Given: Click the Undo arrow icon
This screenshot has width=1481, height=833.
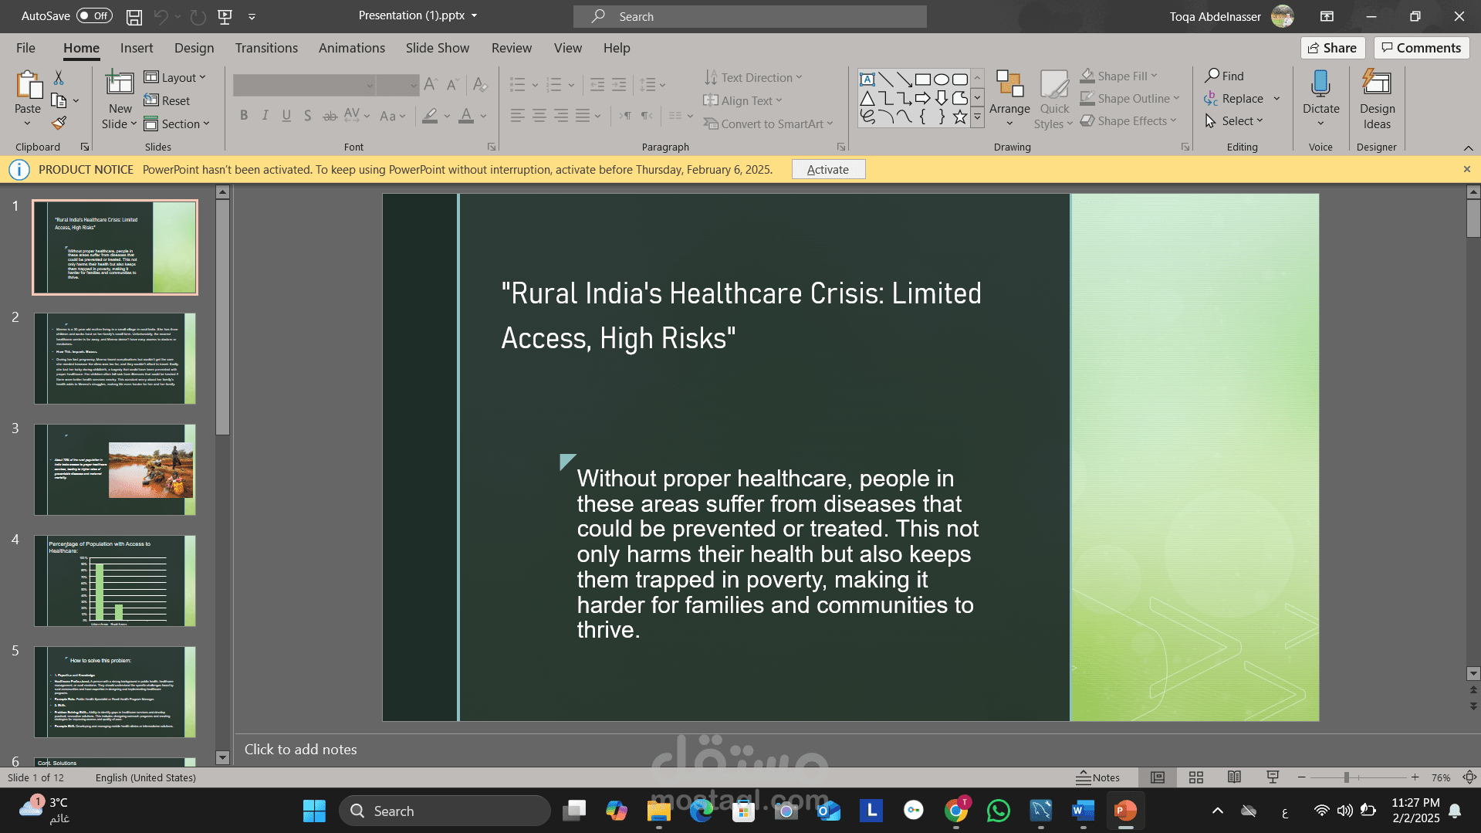Looking at the screenshot, I should [x=161, y=16].
